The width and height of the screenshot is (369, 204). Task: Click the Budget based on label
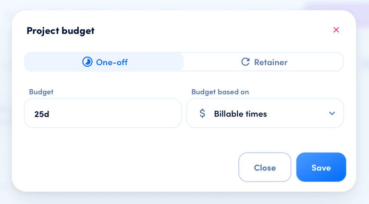click(220, 92)
